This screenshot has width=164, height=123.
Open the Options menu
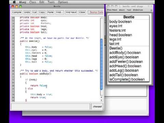tap(63, 2)
